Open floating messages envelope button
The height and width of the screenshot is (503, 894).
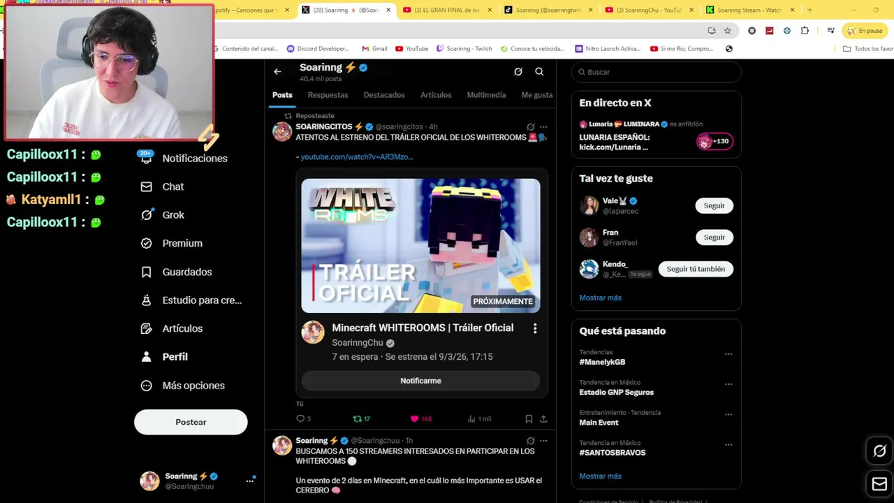point(880,484)
